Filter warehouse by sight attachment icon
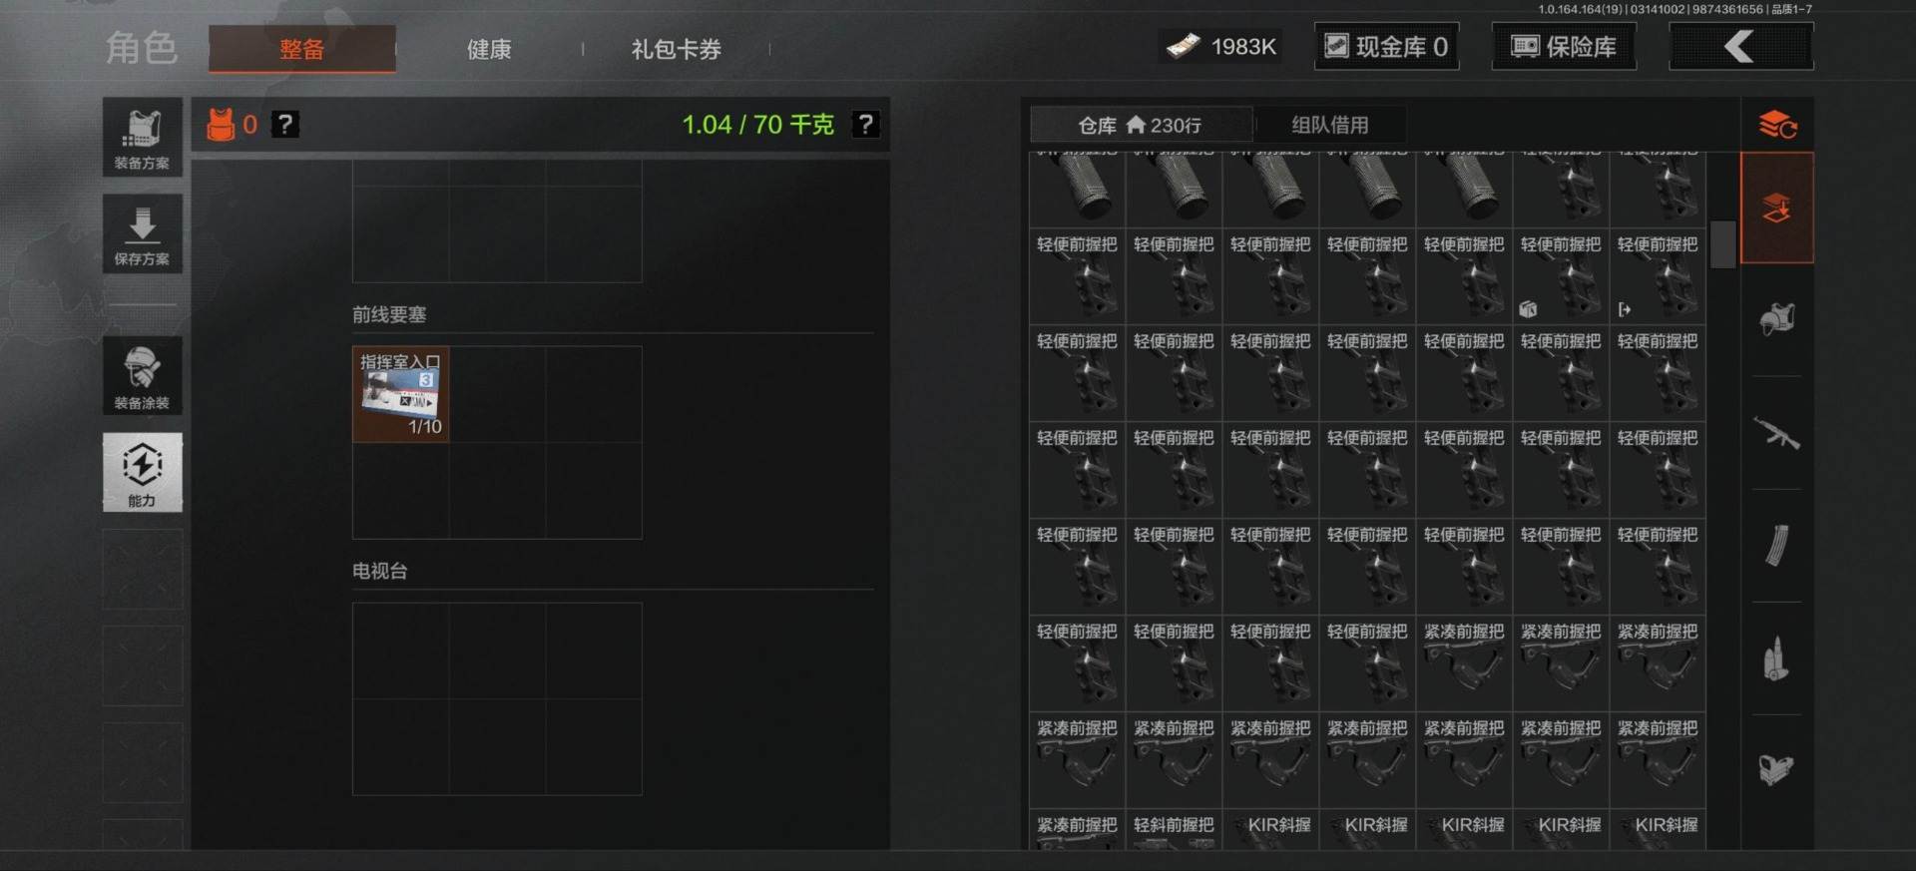This screenshot has height=871, width=1916. (x=1777, y=768)
